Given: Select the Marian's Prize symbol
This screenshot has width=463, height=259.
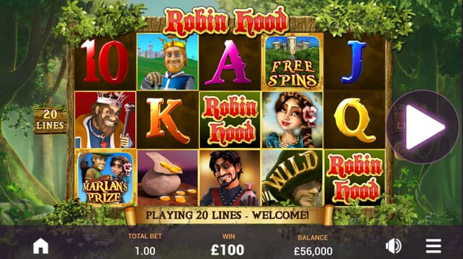Looking at the screenshot, I should (x=106, y=177).
